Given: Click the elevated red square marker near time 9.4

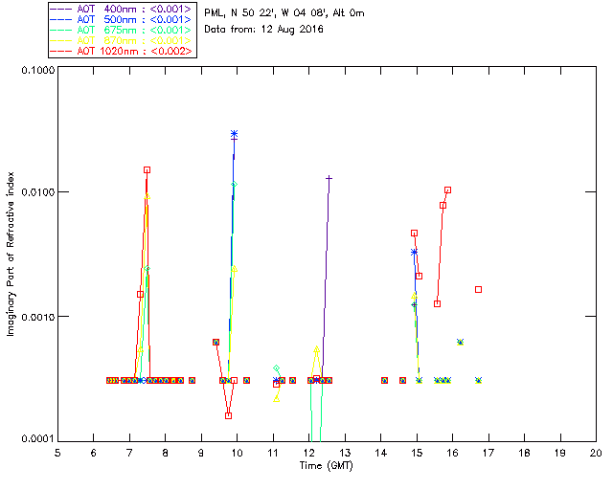Looking at the screenshot, I should coord(216,343).
